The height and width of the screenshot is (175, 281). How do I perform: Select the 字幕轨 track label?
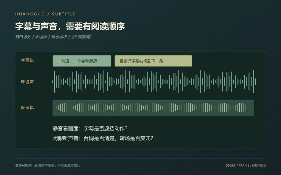pos(27,61)
